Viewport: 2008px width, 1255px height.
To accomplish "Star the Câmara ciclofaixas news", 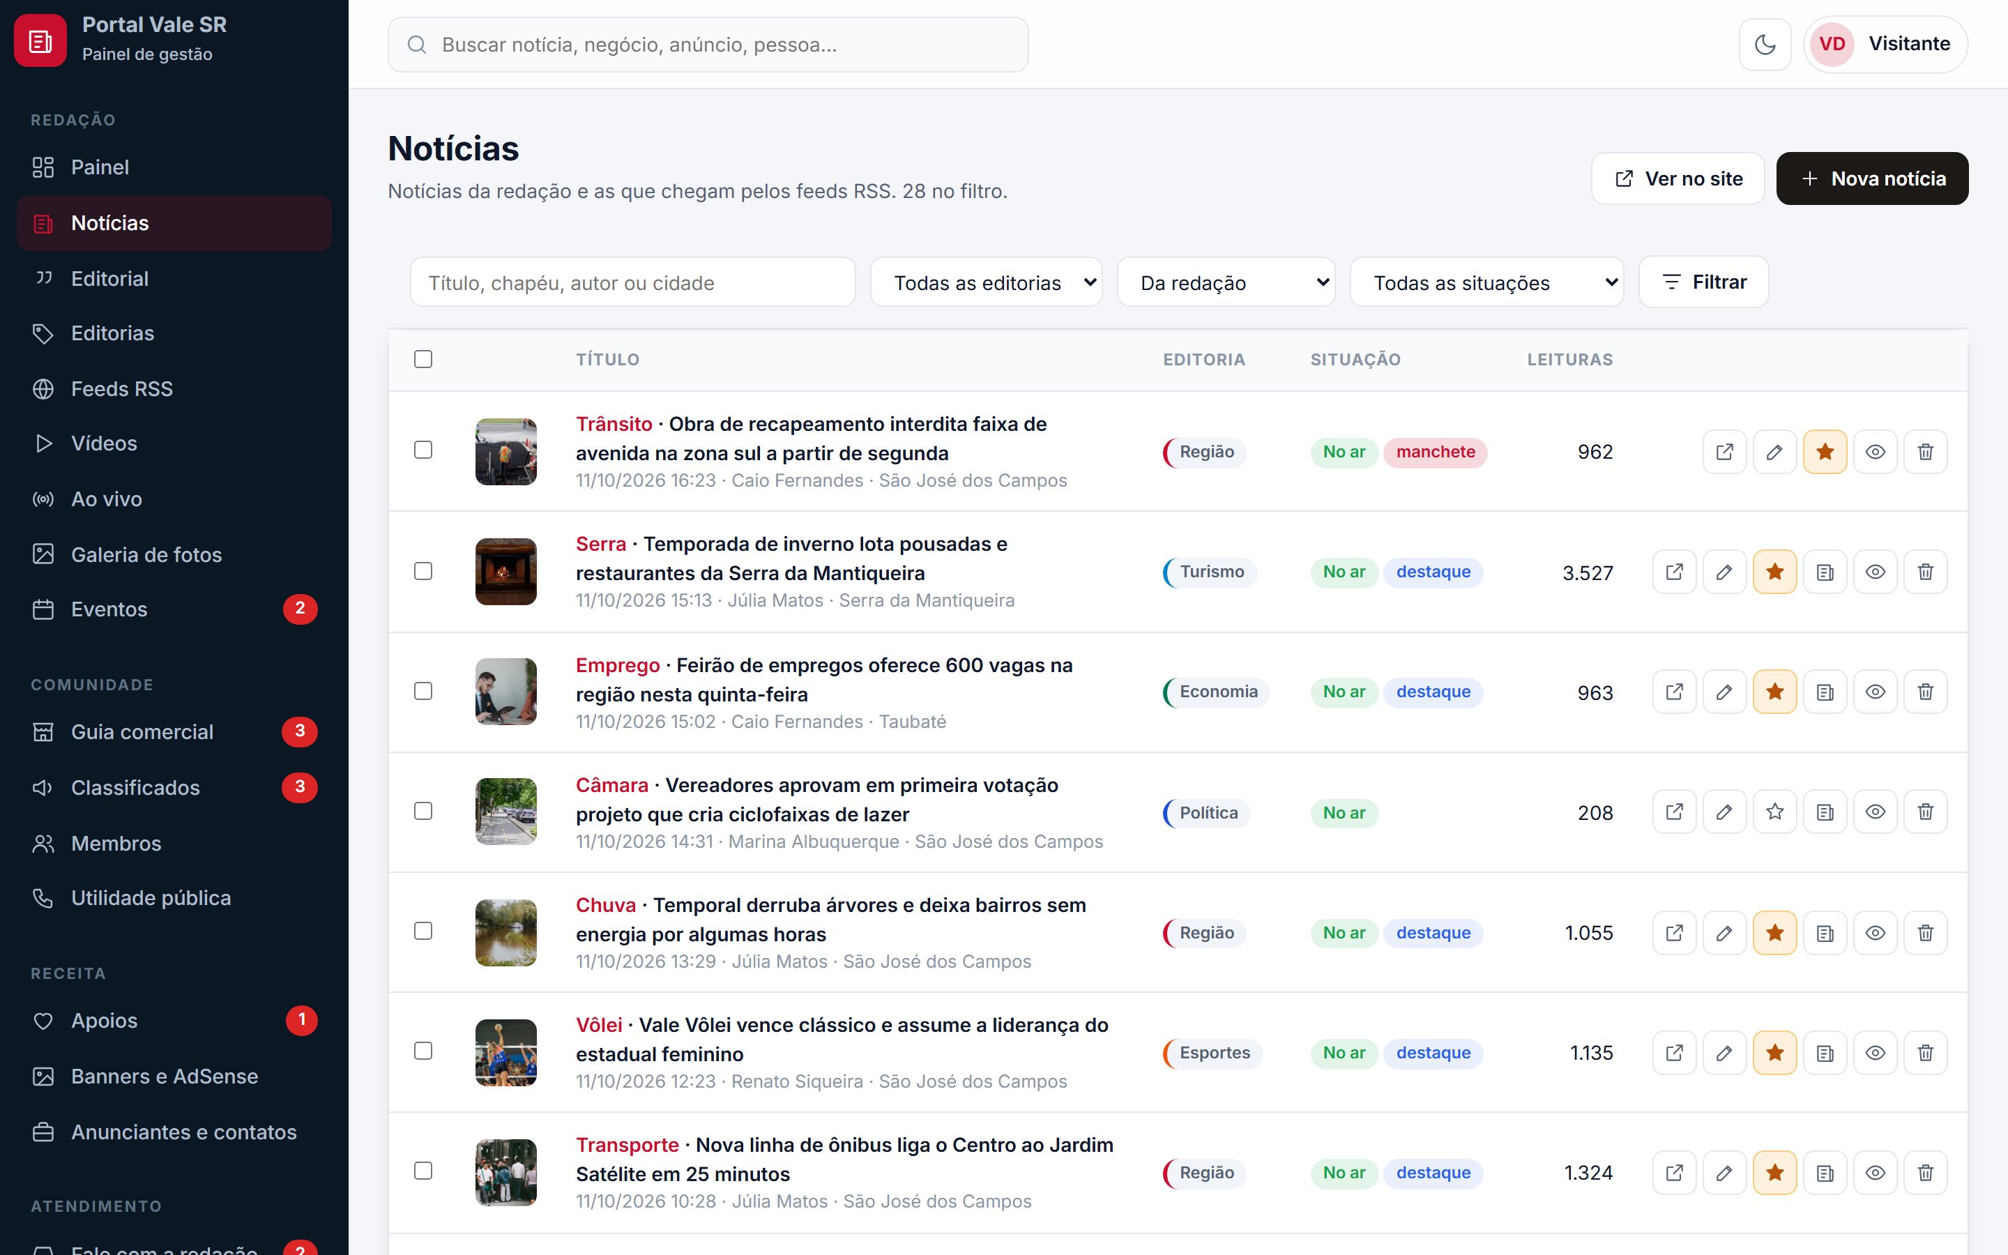I will [1775, 812].
